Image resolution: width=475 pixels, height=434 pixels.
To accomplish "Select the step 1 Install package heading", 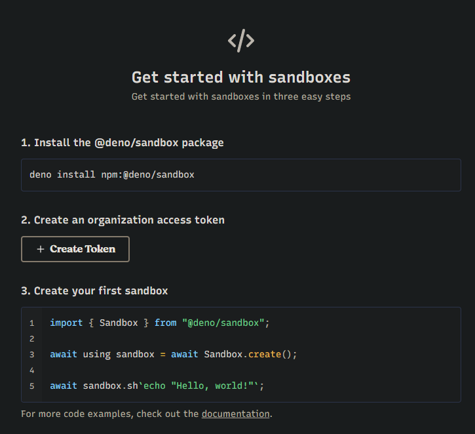I will [x=122, y=143].
